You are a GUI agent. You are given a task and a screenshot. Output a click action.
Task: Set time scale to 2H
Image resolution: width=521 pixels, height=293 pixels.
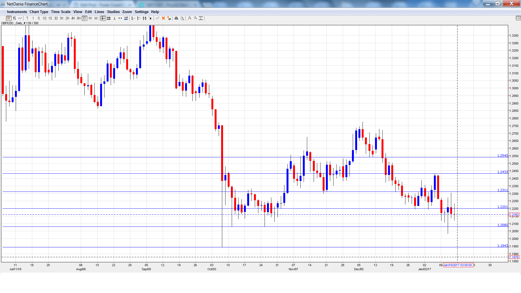(x=67, y=18)
